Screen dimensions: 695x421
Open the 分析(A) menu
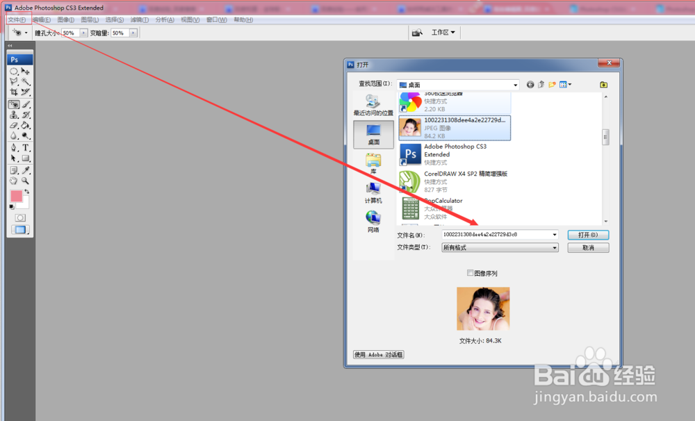pyautogui.click(x=165, y=20)
